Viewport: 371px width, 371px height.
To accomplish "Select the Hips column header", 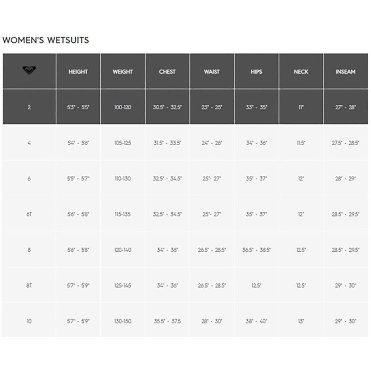I will tap(256, 72).
